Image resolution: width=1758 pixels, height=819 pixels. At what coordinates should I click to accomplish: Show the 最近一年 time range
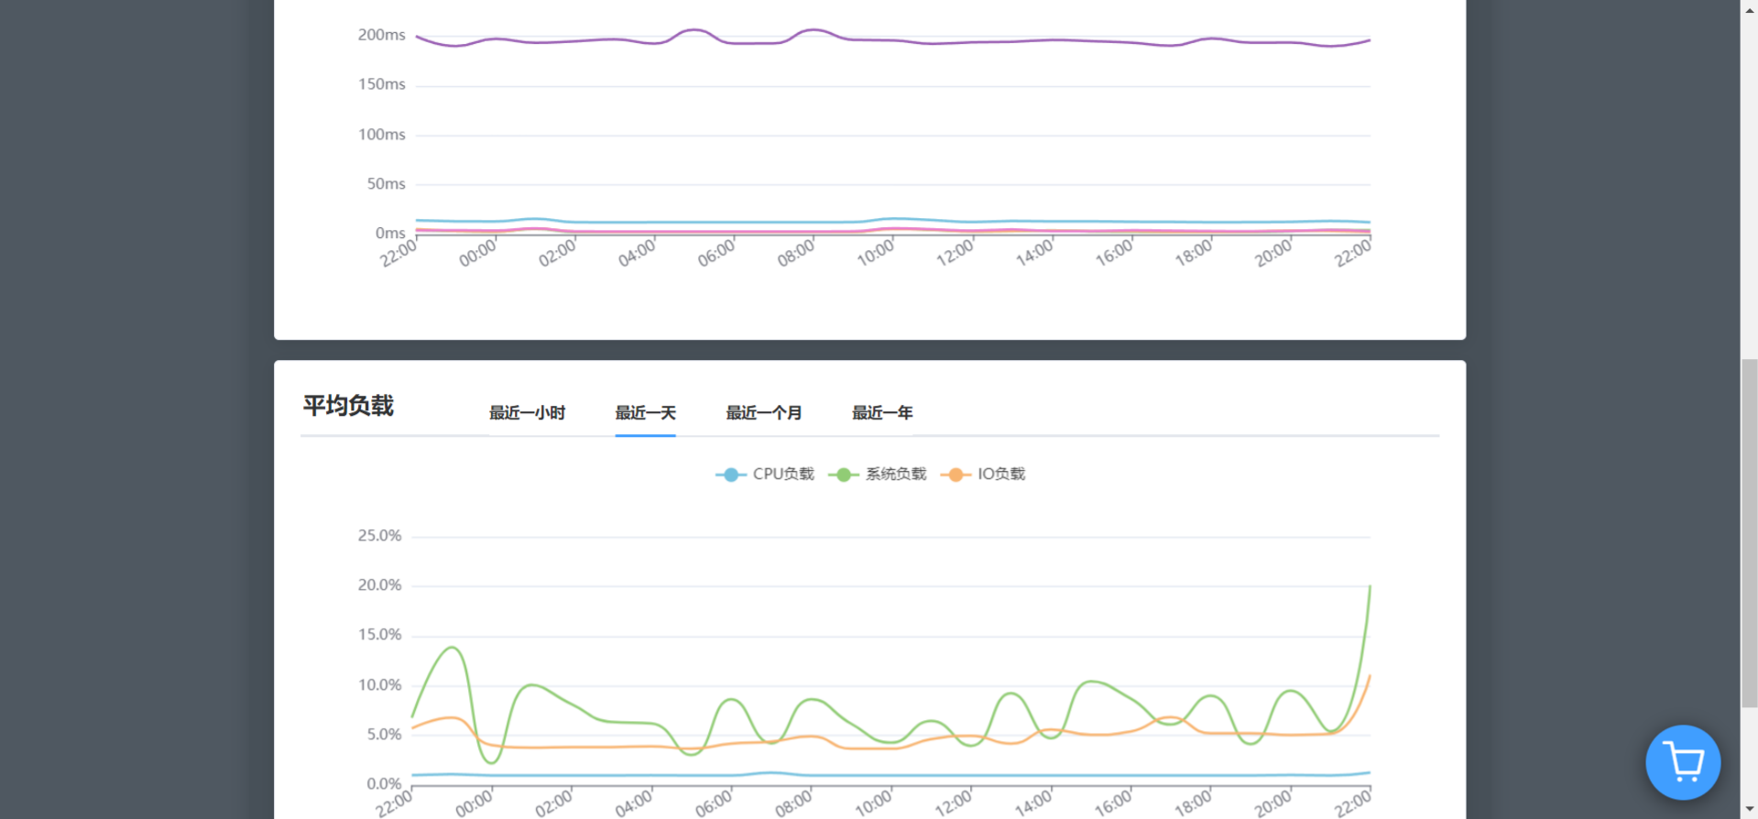click(x=881, y=413)
